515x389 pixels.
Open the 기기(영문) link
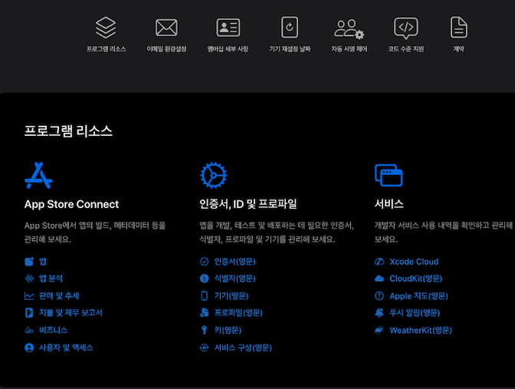(231, 295)
